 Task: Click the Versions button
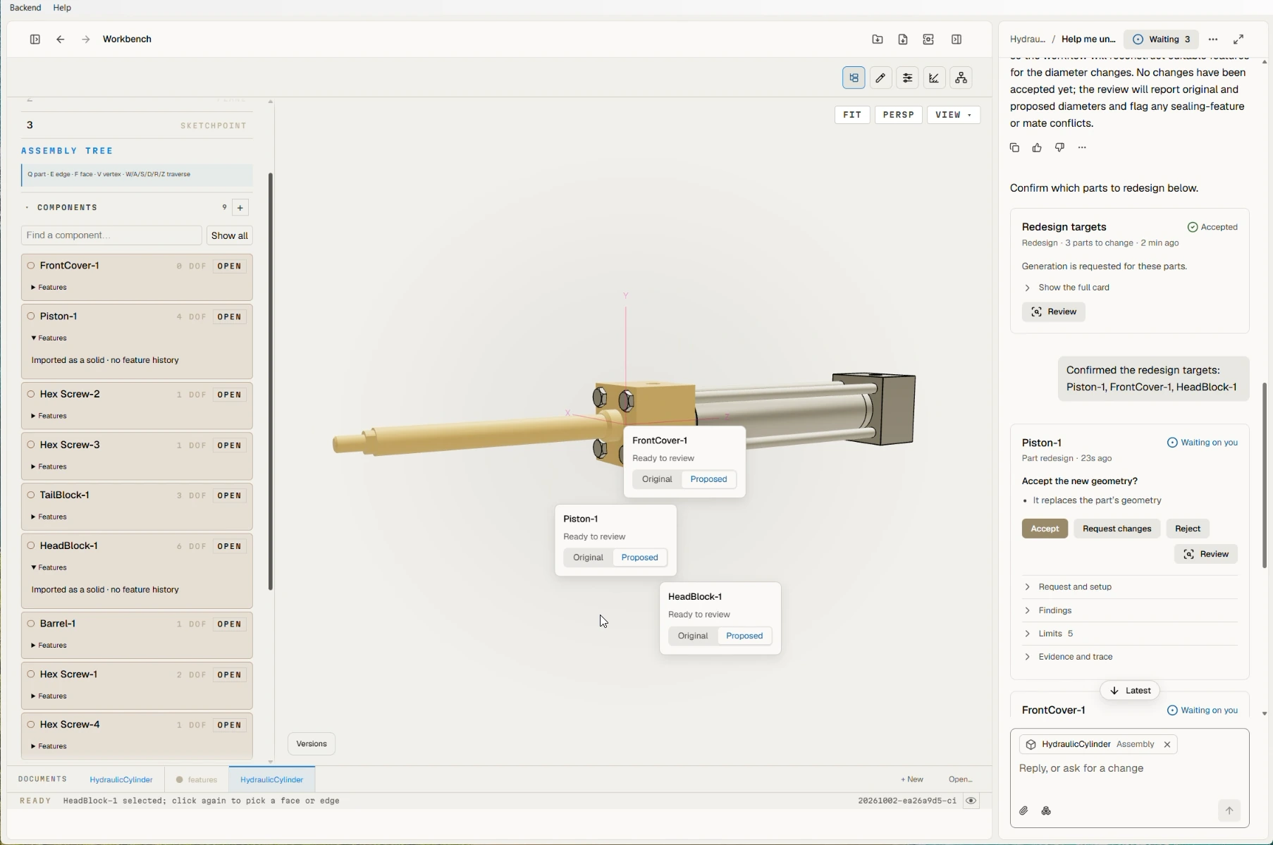point(312,744)
